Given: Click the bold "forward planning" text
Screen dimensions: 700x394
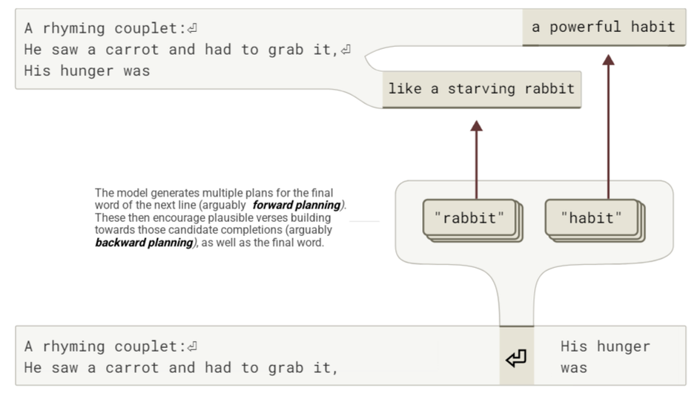Looking at the screenshot, I should pyautogui.click(x=297, y=205).
